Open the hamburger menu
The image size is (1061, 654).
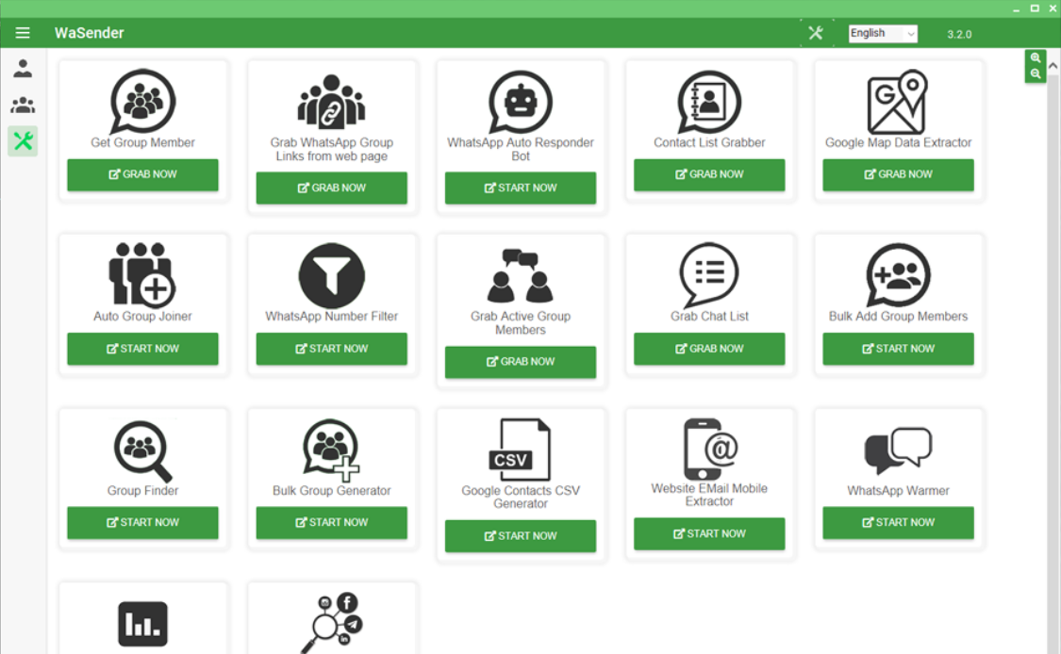23,32
